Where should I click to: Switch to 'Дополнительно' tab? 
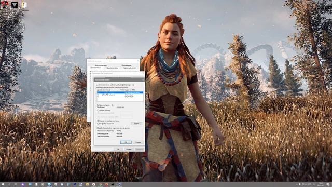pyautogui.click(x=95, y=68)
